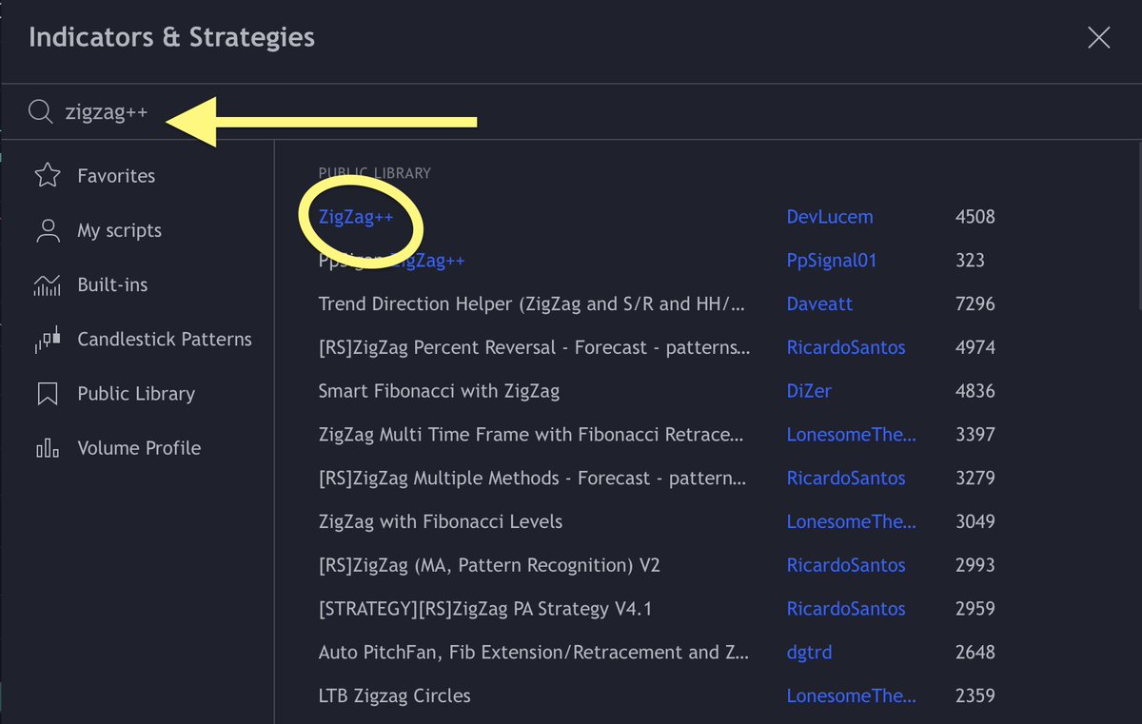Image resolution: width=1142 pixels, height=724 pixels.
Task: Click the Public Library bookmark icon
Action: tap(47, 393)
